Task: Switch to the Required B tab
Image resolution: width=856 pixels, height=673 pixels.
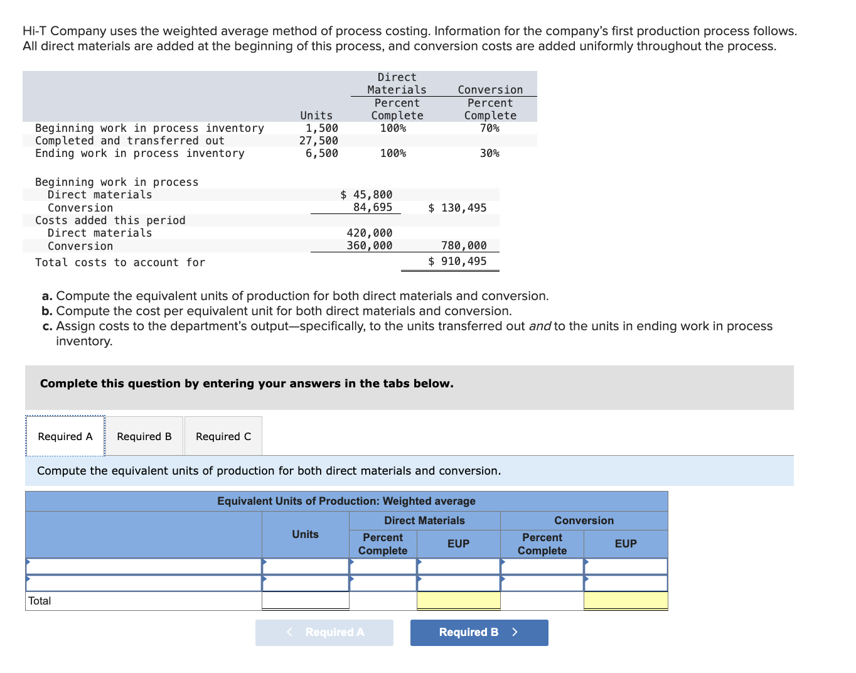Action: click(x=144, y=435)
